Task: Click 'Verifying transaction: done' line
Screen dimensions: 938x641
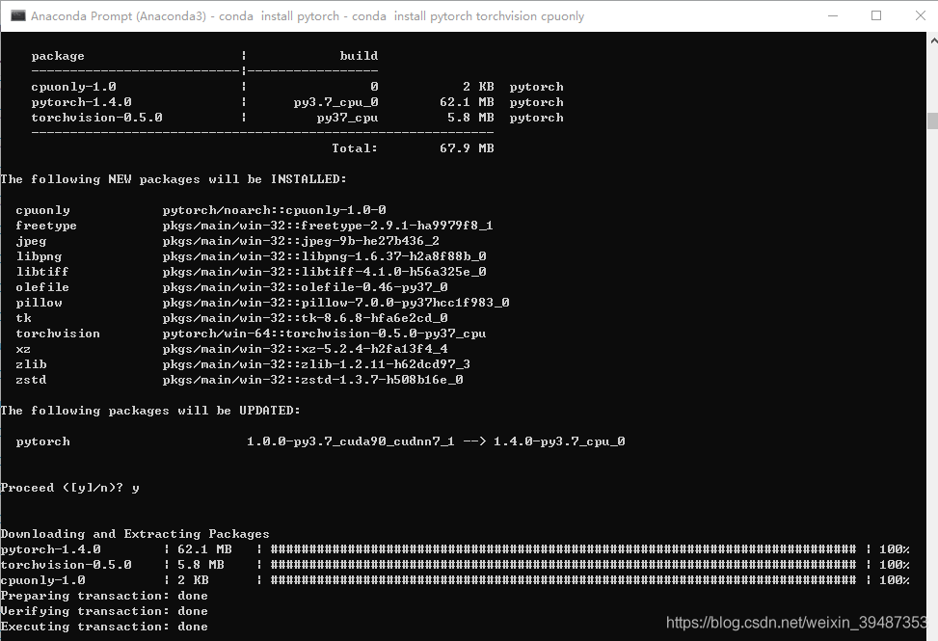Action: (104, 611)
